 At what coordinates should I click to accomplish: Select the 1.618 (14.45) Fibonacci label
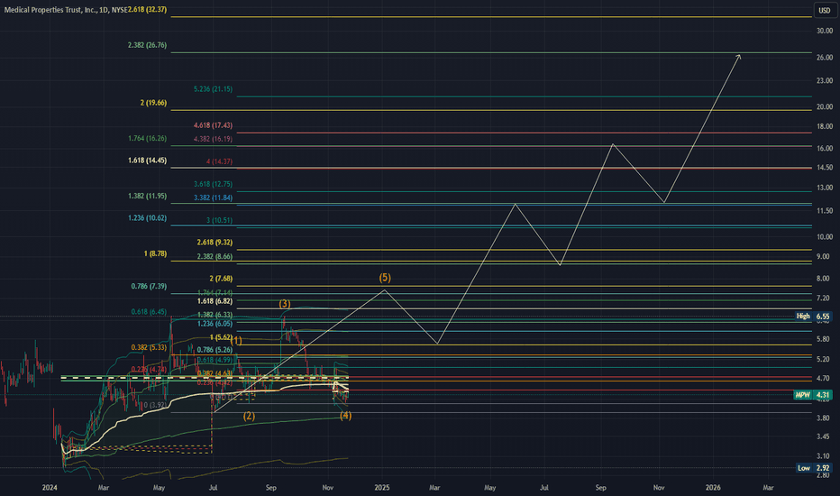(x=147, y=161)
